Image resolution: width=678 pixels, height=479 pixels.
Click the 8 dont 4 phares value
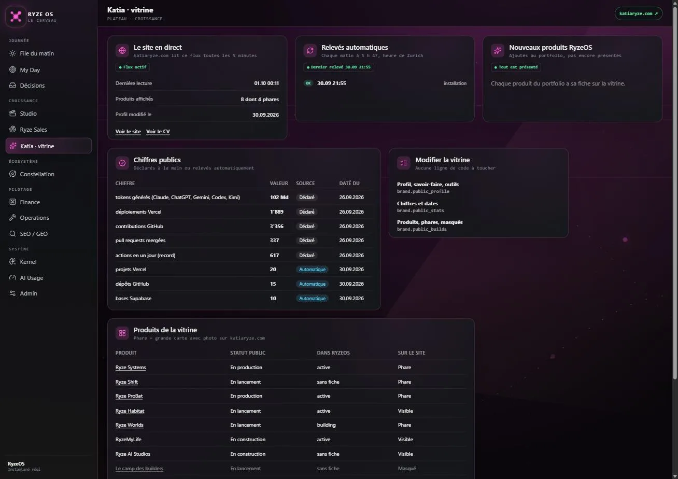click(x=260, y=99)
